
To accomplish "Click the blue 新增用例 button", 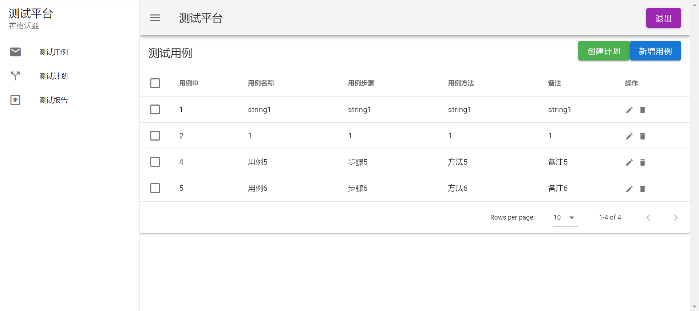I will [655, 51].
